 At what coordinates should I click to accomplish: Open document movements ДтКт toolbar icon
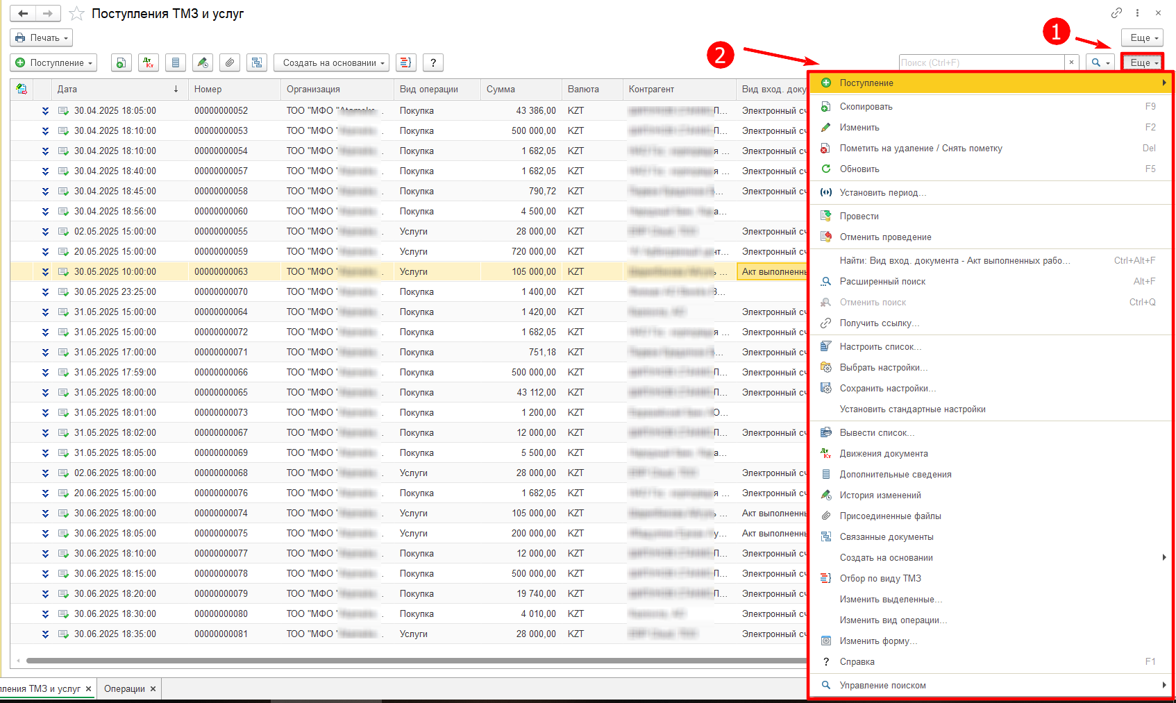pyautogui.click(x=148, y=62)
